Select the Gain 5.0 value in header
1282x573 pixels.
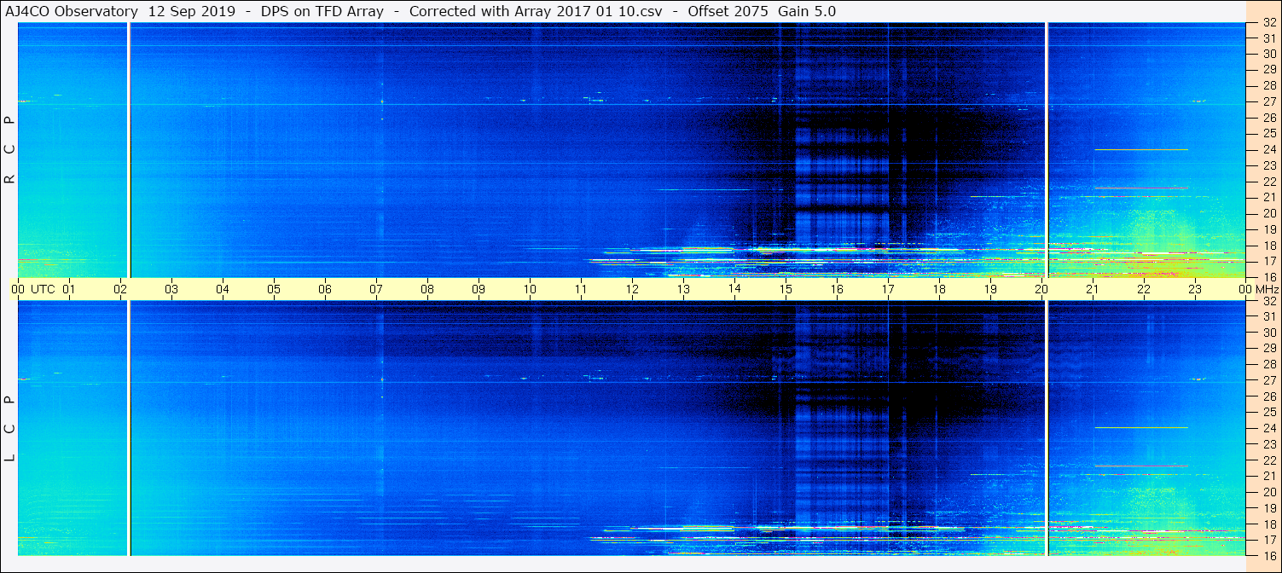(x=807, y=12)
